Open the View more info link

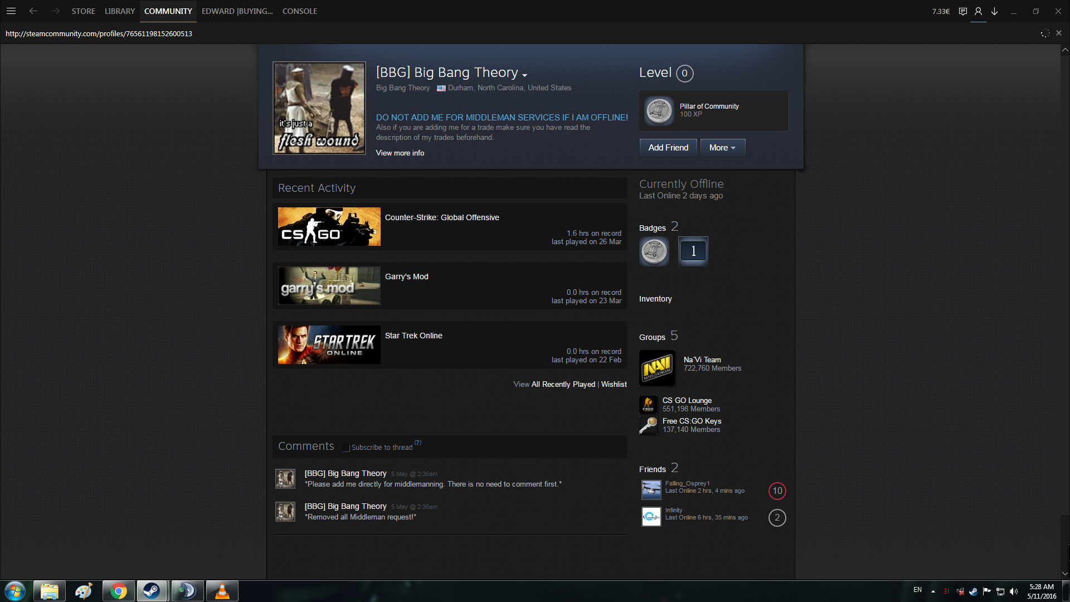[400, 153]
